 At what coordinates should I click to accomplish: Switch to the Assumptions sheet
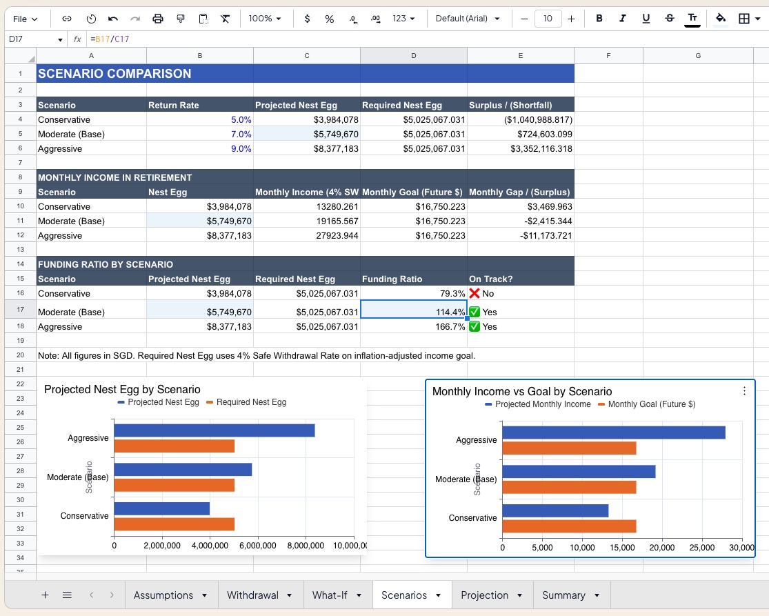(x=163, y=595)
